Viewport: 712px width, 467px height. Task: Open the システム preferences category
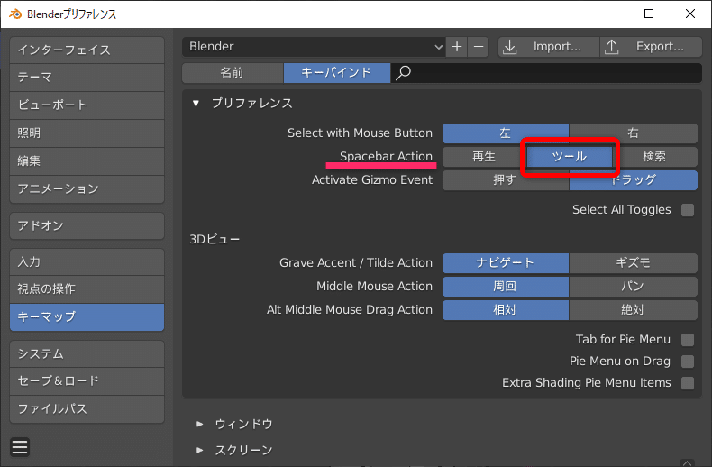pos(87,354)
